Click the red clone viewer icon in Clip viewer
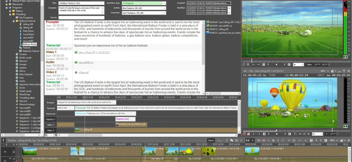The image size is (352, 162). [x=244, y=134]
